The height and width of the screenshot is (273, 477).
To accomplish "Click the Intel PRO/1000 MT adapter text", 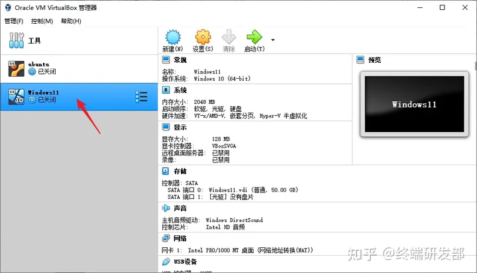I will coord(250,251).
